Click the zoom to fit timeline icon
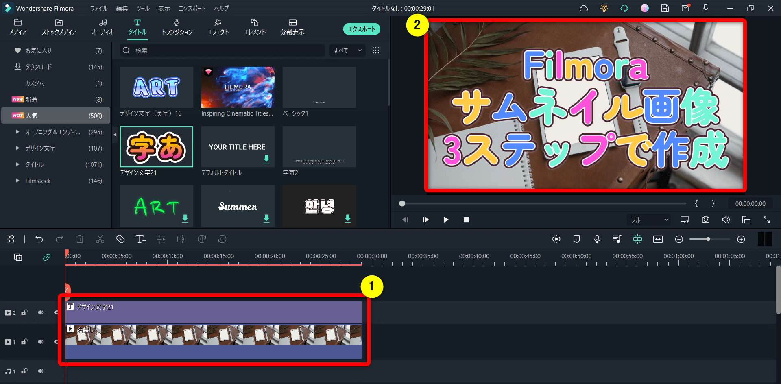The width and height of the screenshot is (781, 384). pos(658,239)
